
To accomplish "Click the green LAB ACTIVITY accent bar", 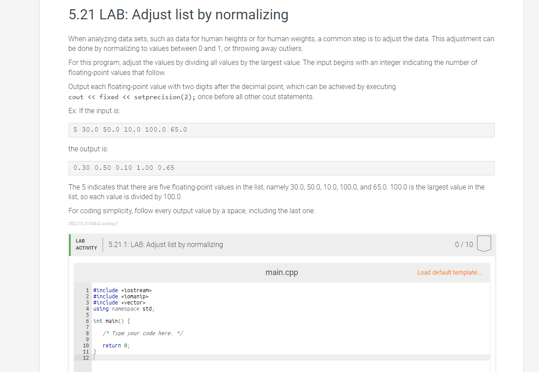I will tap(70, 244).
